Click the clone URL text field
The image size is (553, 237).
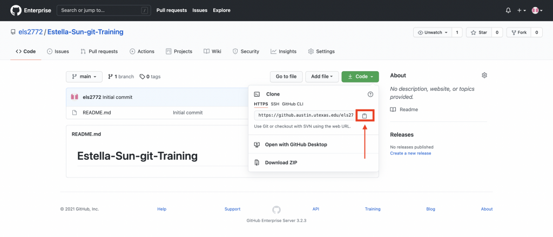(305, 116)
